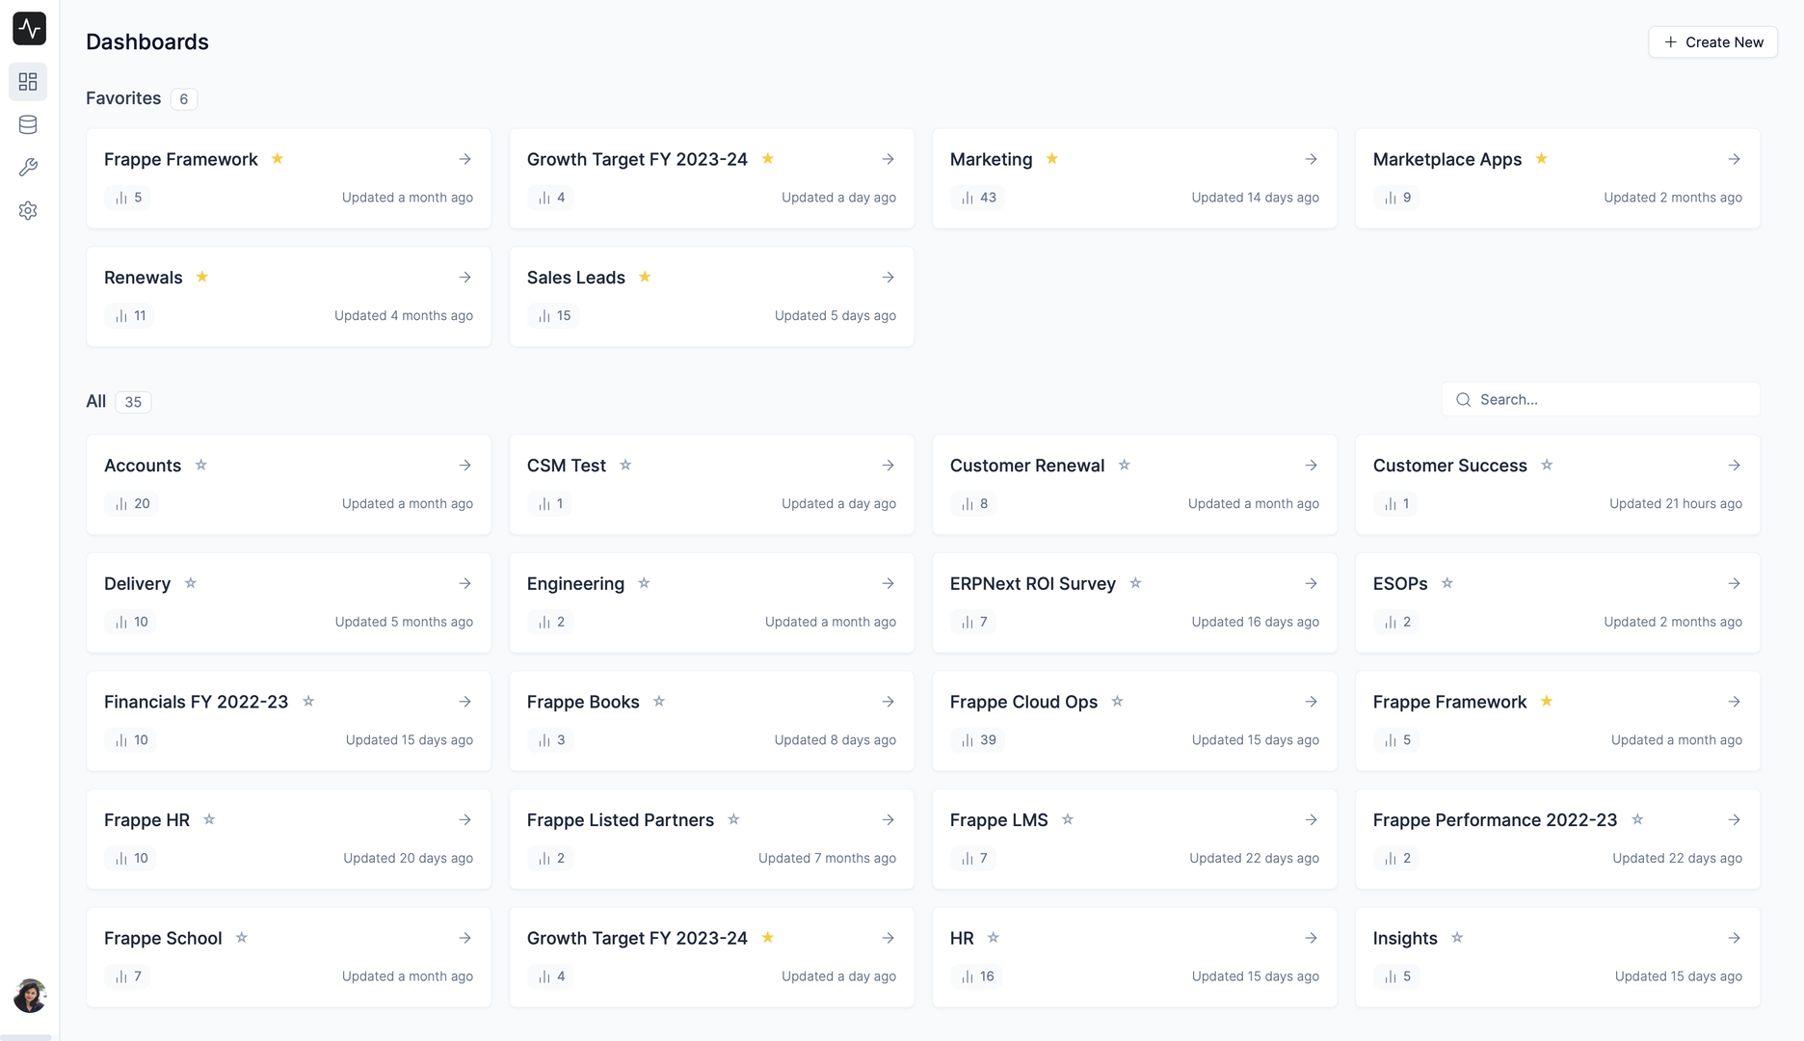Click the Favorites count badge showing 6
Viewport: 1804px width, 1041px height.
point(183,98)
